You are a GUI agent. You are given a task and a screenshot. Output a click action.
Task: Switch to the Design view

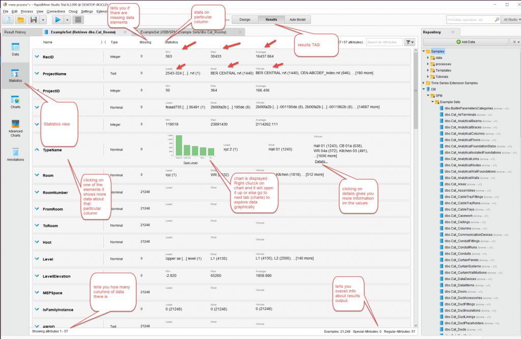(x=245, y=19)
